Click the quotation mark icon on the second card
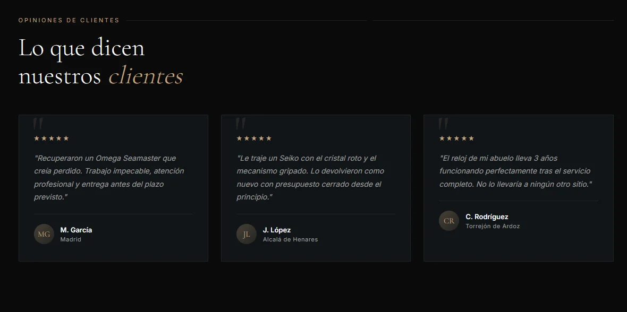The width and height of the screenshot is (627, 312). pyautogui.click(x=240, y=123)
